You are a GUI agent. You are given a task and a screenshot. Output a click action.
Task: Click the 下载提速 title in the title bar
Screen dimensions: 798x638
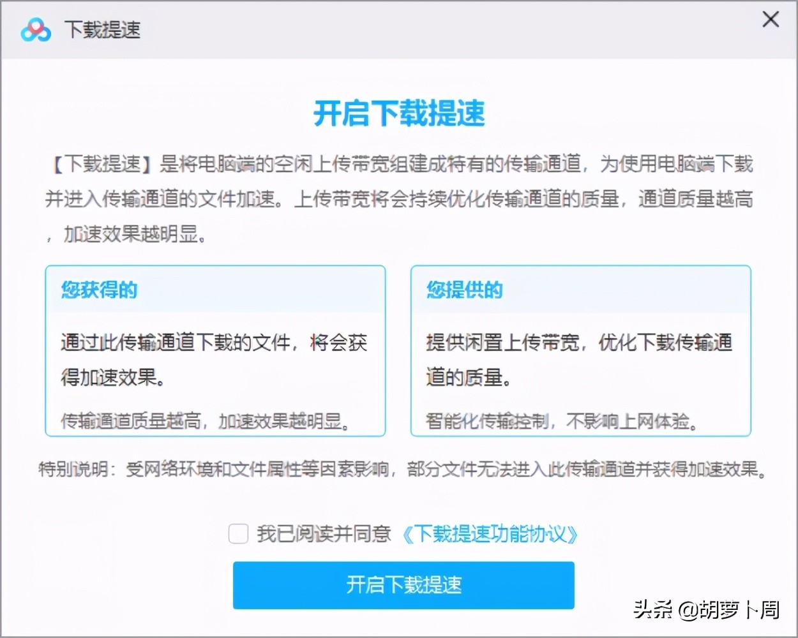(x=102, y=29)
